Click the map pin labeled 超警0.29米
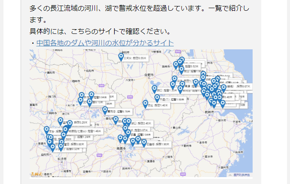This screenshot has height=184, width=290. point(70,124)
